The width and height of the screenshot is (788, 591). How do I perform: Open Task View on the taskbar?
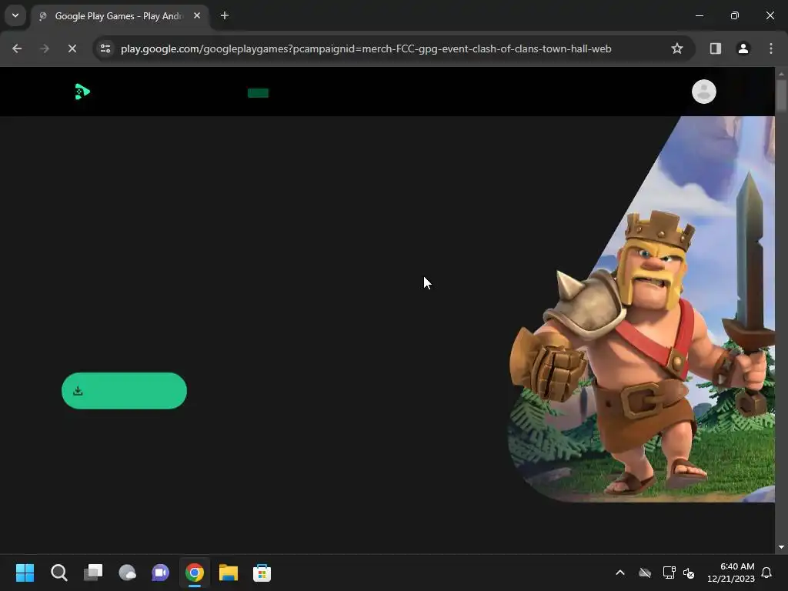(93, 573)
